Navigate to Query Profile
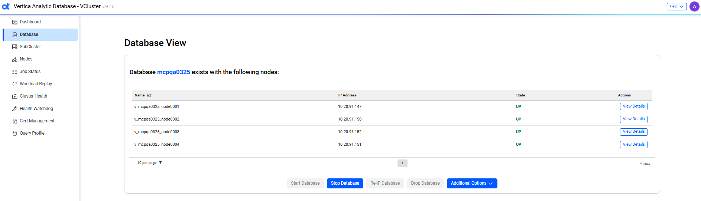The height and width of the screenshot is (201, 701). (x=40, y=133)
